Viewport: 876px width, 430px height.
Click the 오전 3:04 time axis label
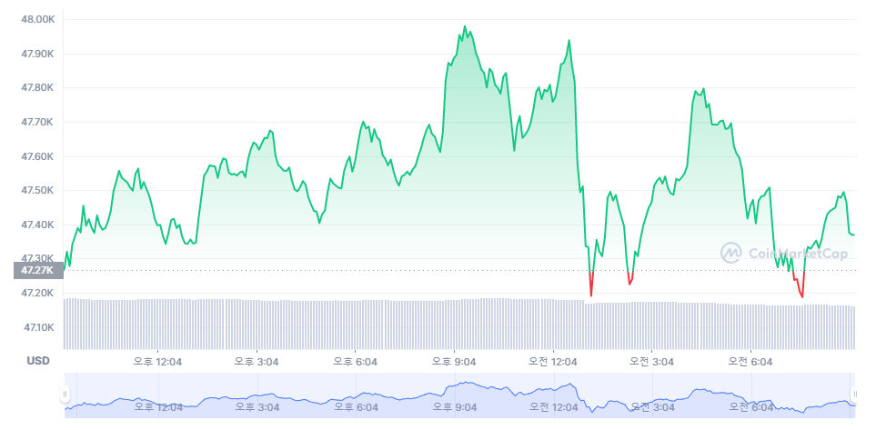click(x=651, y=361)
